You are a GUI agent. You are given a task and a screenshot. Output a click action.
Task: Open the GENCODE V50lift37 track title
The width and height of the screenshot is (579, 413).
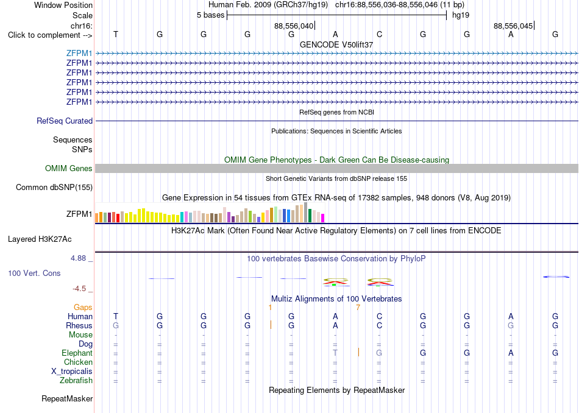pos(336,44)
